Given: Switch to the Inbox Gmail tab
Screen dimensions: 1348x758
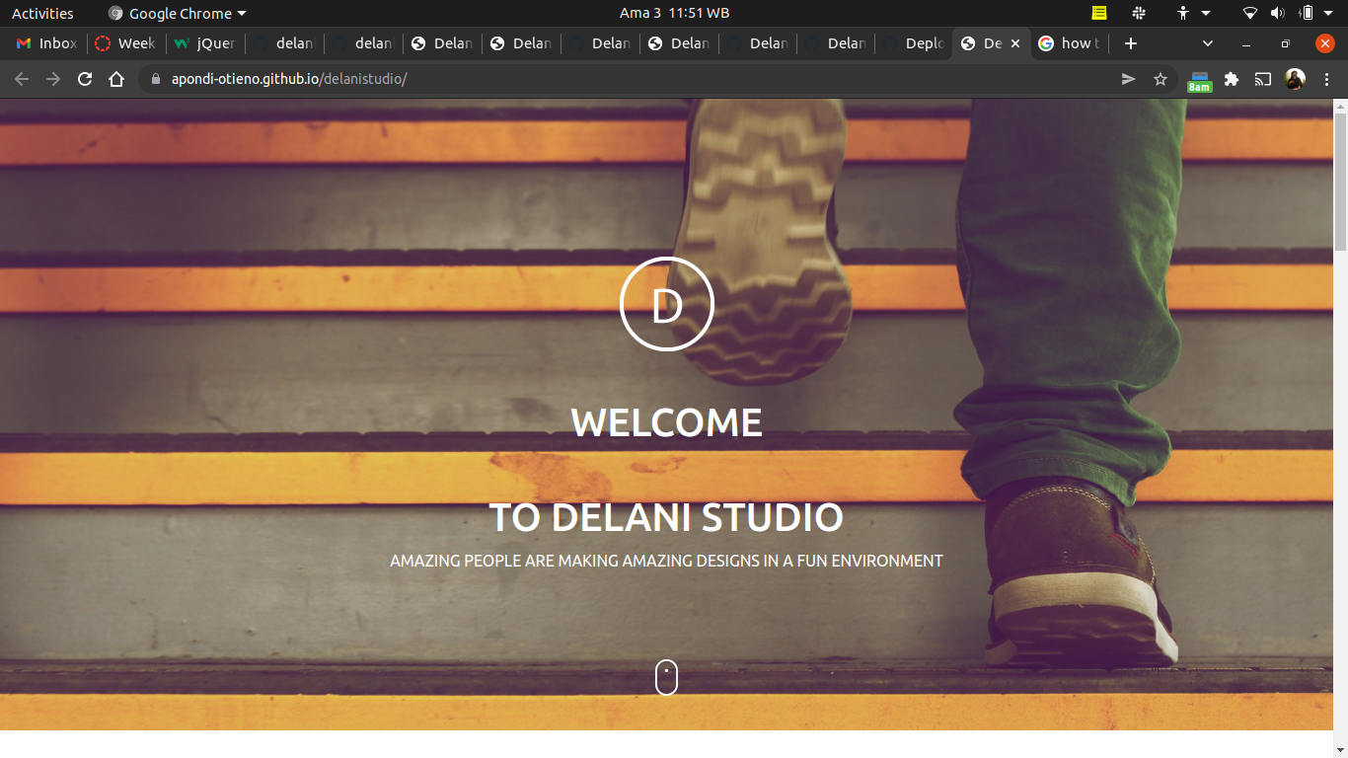Looking at the screenshot, I should (45, 43).
